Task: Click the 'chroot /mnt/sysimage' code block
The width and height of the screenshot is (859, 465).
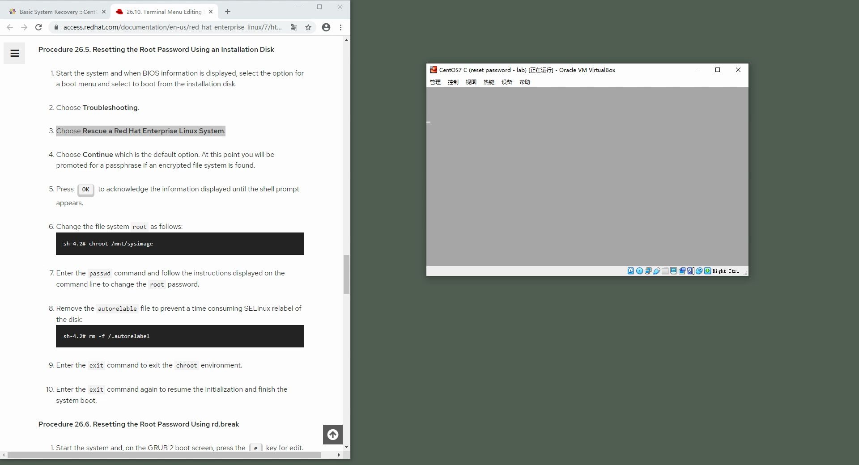Action: pyautogui.click(x=180, y=244)
